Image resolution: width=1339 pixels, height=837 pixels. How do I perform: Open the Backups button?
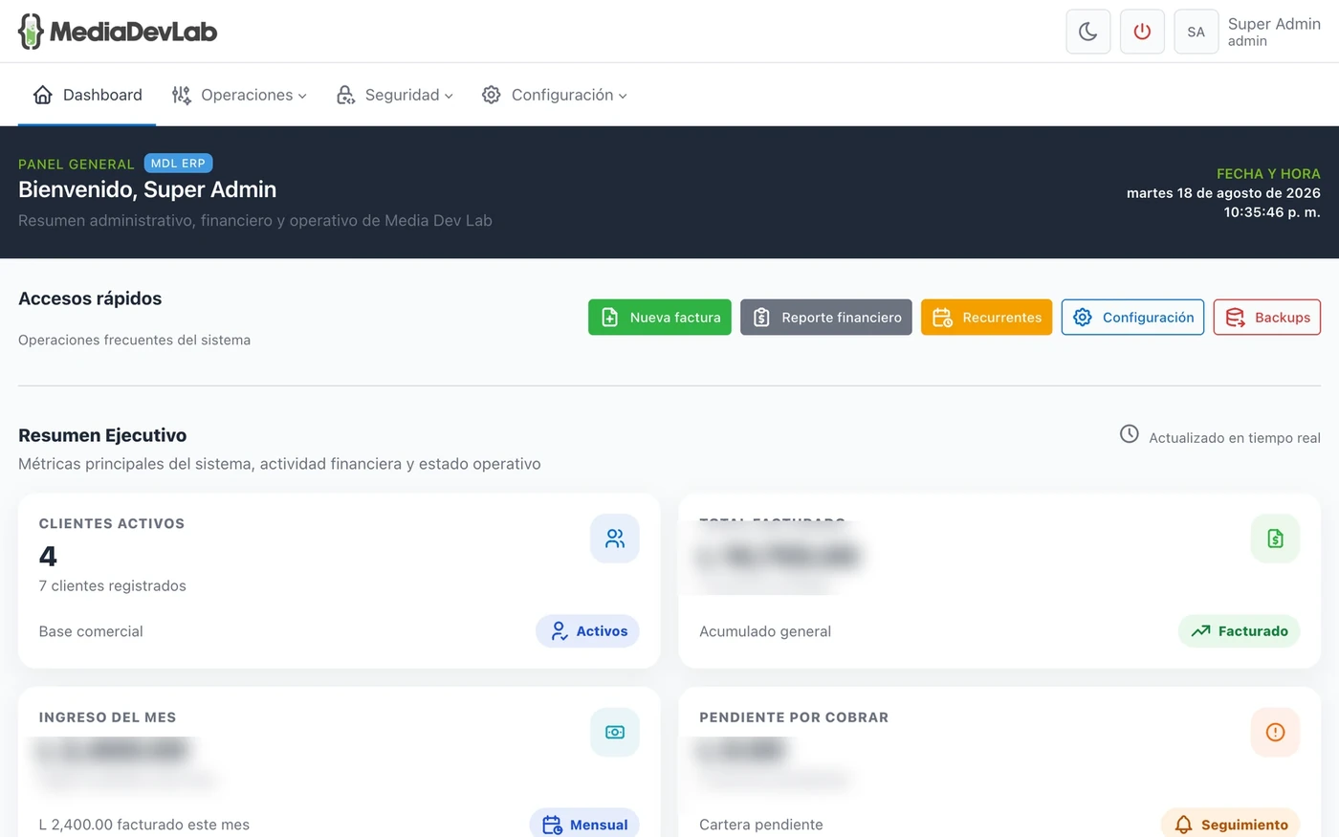point(1267,318)
